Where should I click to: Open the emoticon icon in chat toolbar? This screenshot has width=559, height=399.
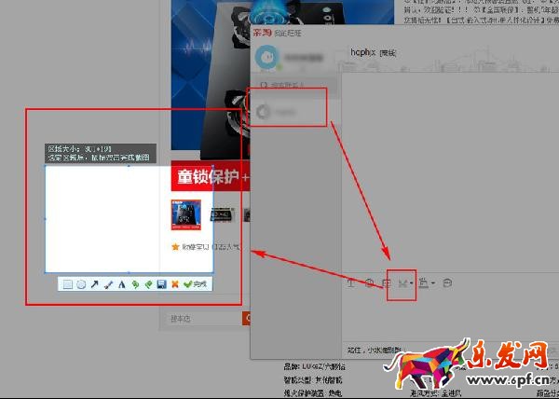(x=369, y=282)
